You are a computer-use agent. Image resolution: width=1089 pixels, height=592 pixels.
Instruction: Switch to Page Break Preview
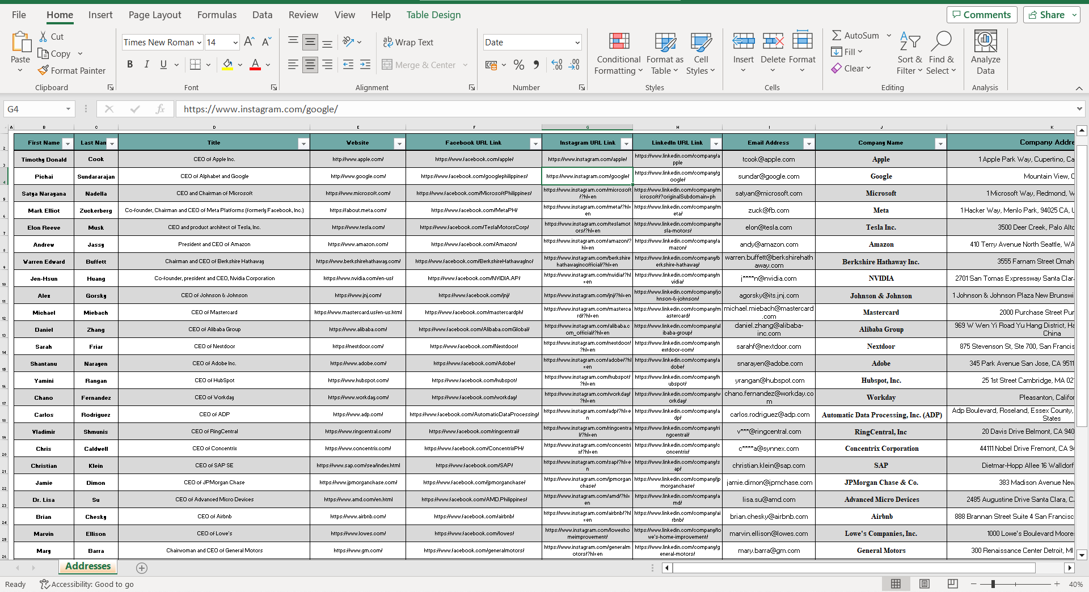[952, 584]
